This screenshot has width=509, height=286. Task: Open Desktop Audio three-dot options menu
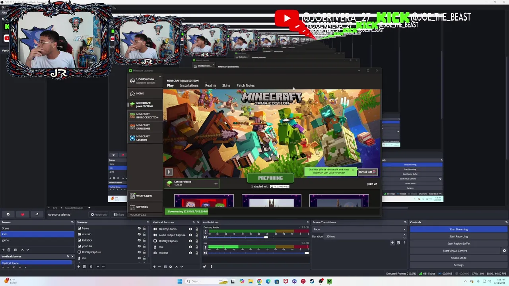point(206,232)
